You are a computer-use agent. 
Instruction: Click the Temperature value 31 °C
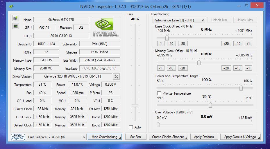point(42,84)
